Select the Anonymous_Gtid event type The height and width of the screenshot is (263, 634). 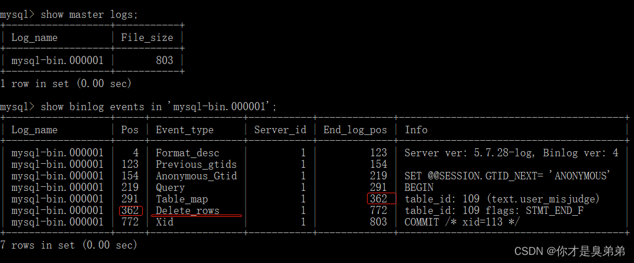click(196, 176)
